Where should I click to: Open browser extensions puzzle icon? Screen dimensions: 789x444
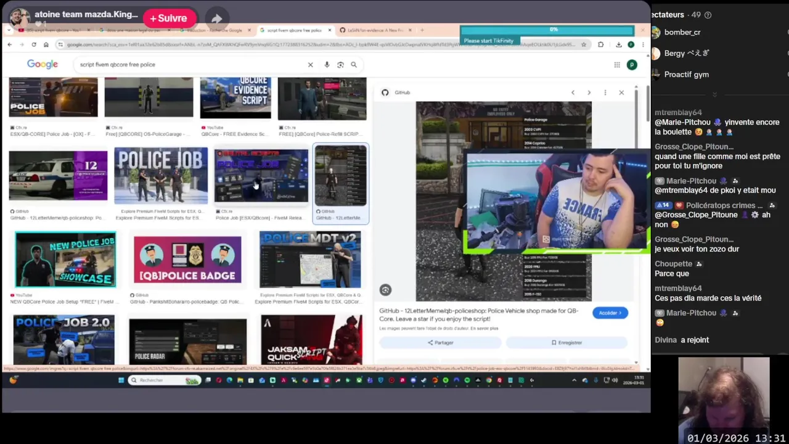(x=600, y=44)
